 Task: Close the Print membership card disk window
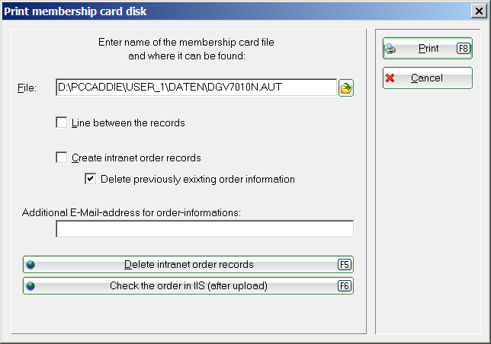pyautogui.click(x=479, y=11)
